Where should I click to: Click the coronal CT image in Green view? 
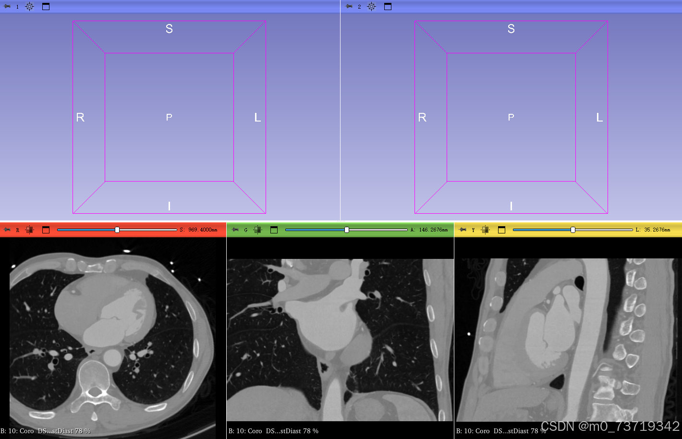340,340
